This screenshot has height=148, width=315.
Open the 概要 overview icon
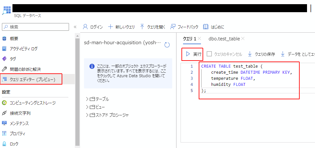4,39
